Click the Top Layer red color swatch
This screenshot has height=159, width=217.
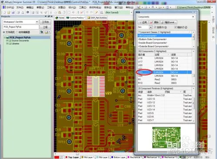pos(66,157)
